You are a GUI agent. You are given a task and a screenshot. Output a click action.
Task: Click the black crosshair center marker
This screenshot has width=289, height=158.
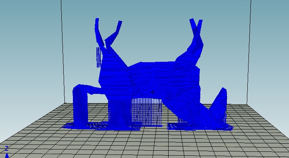pos(153,92)
